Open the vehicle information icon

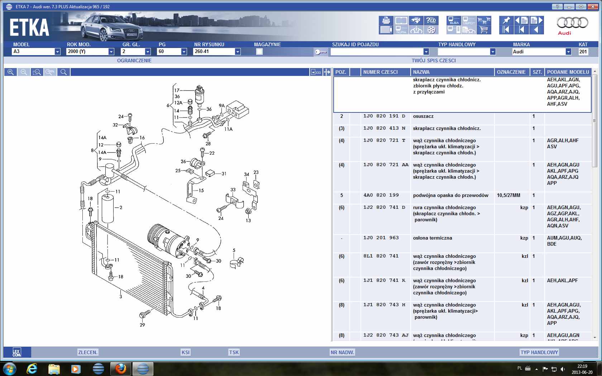[416, 30]
